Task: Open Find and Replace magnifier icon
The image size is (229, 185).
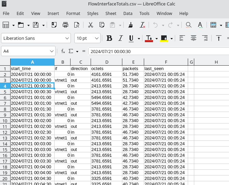Action: (x=188, y=25)
